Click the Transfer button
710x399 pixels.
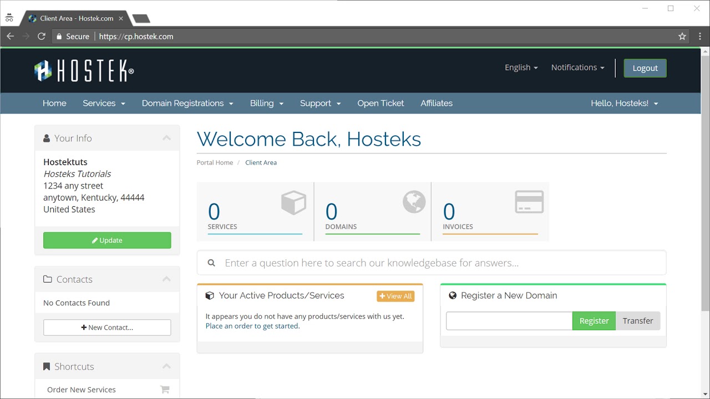[638, 321]
